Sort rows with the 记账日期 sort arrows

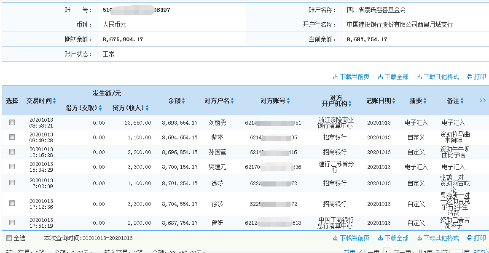click(x=393, y=101)
